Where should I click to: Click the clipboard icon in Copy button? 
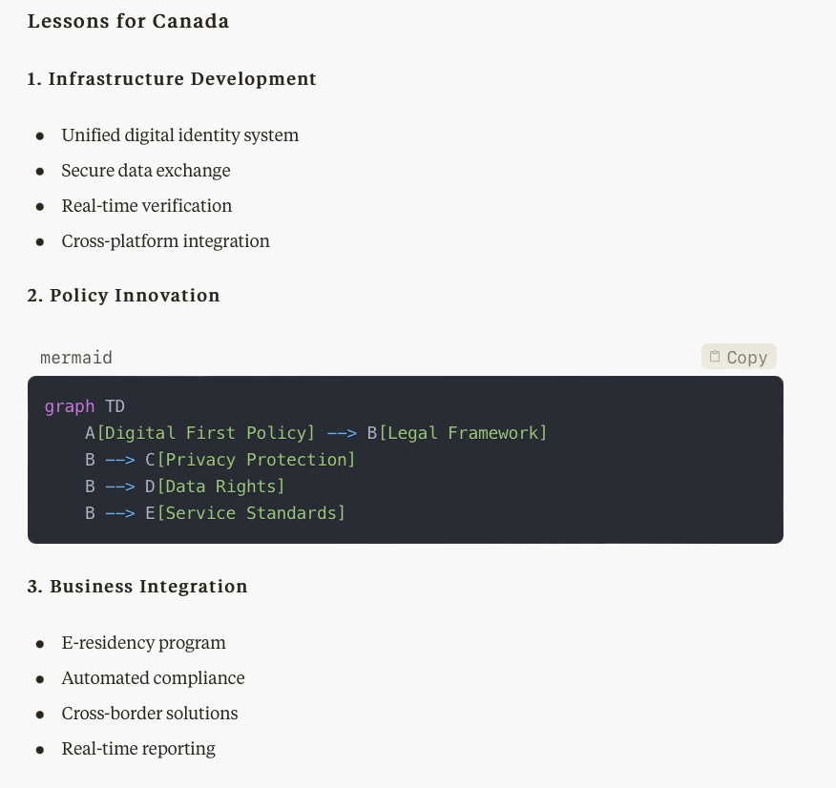tap(715, 357)
